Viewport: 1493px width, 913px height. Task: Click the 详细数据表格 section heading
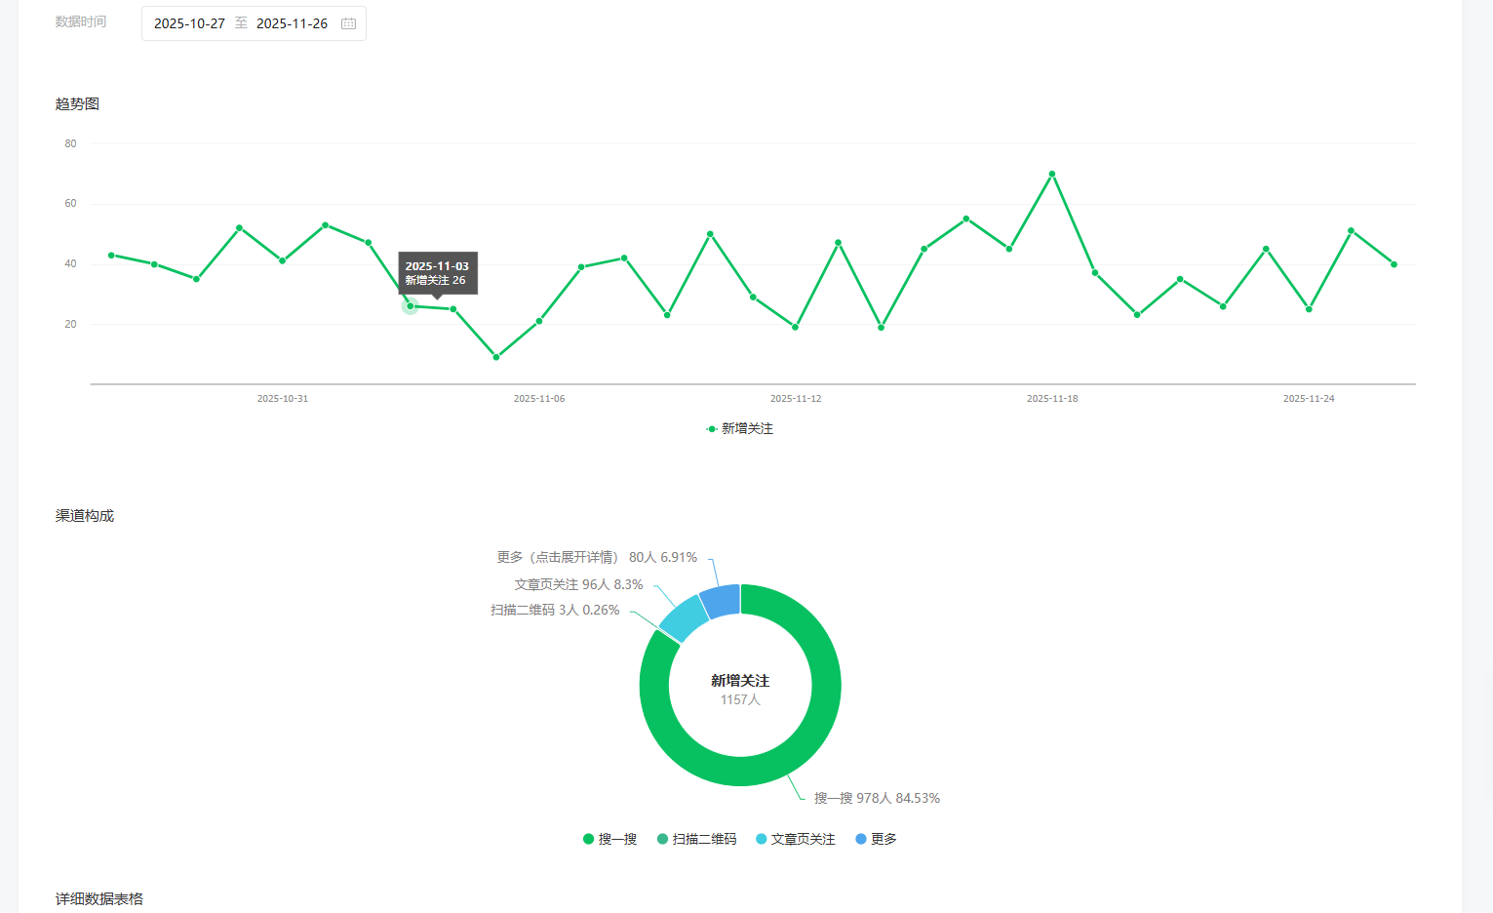[x=99, y=899]
